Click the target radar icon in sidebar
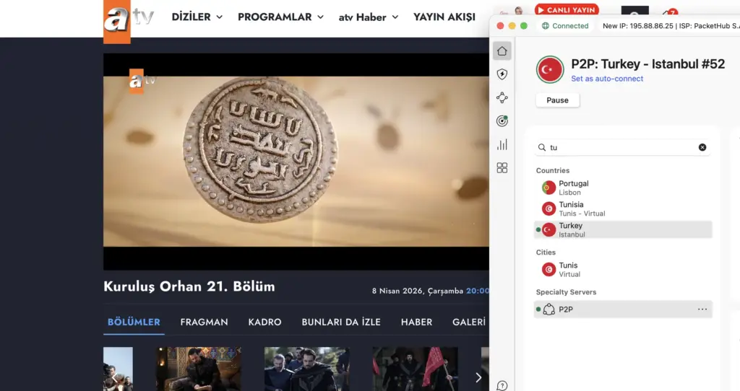 [502, 121]
